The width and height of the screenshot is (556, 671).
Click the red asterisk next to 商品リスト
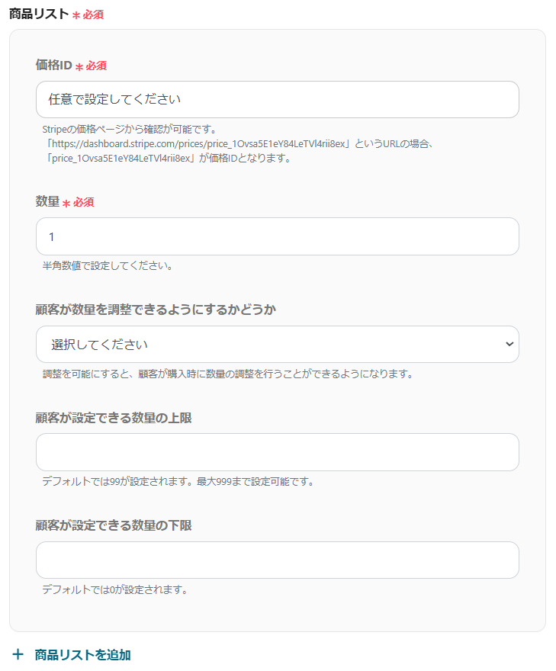(76, 15)
